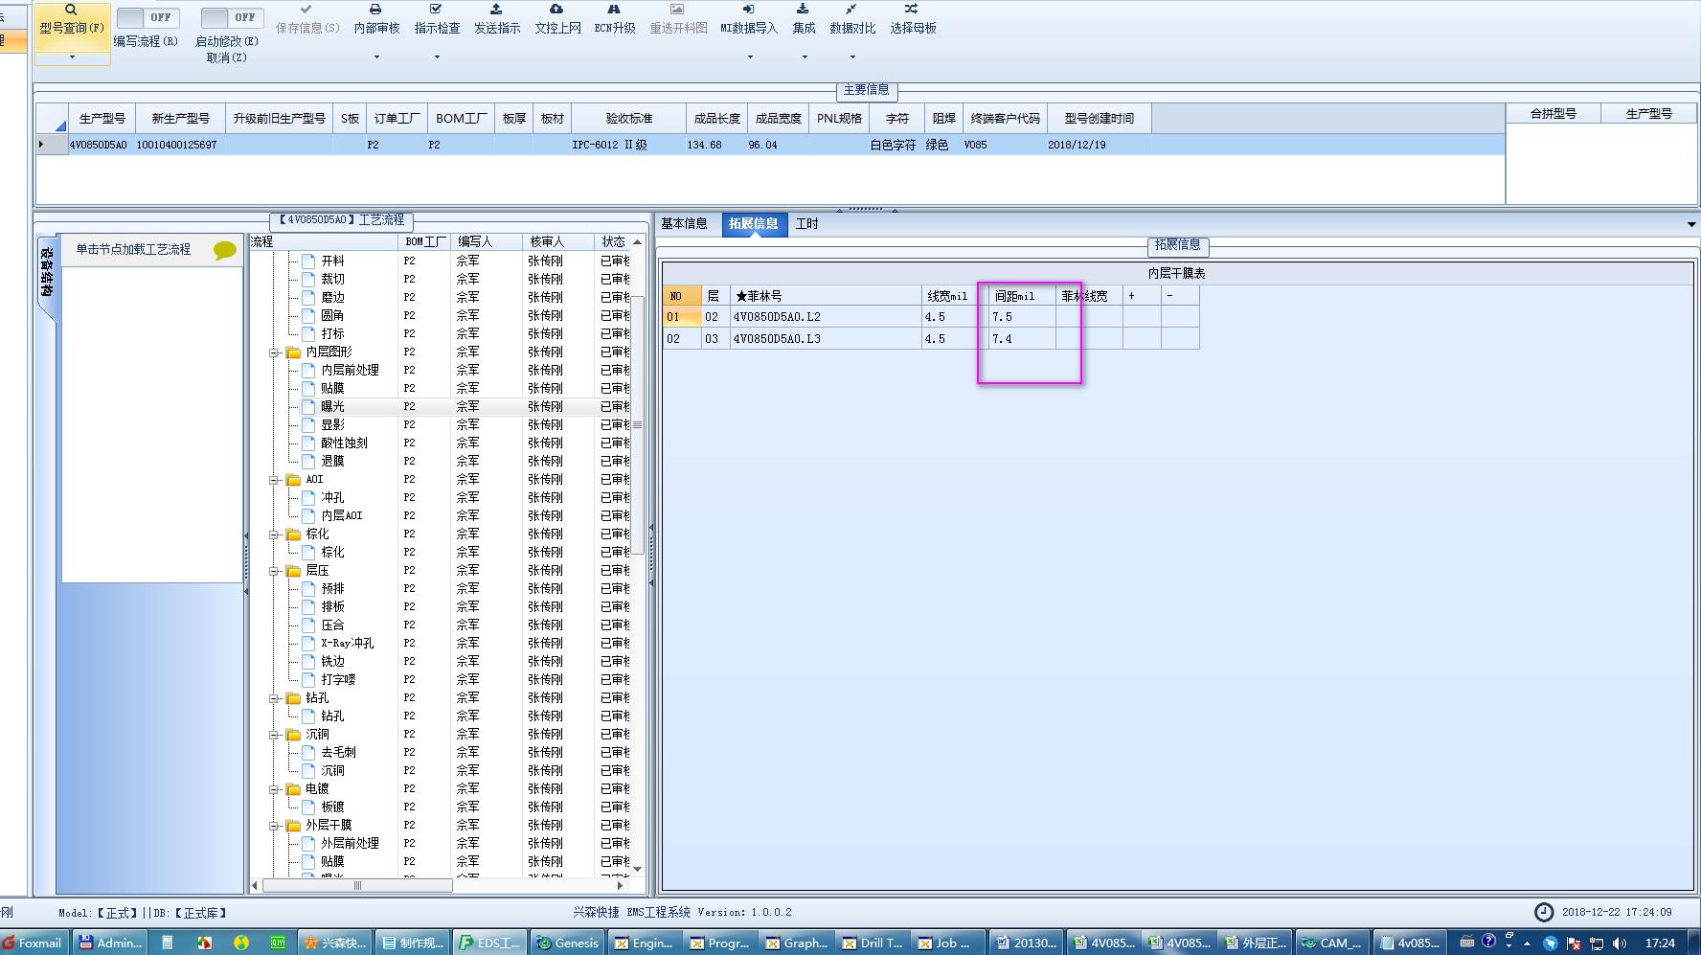
Task: Click the 文控上网 cloud upload icon
Action: pyautogui.click(x=556, y=9)
